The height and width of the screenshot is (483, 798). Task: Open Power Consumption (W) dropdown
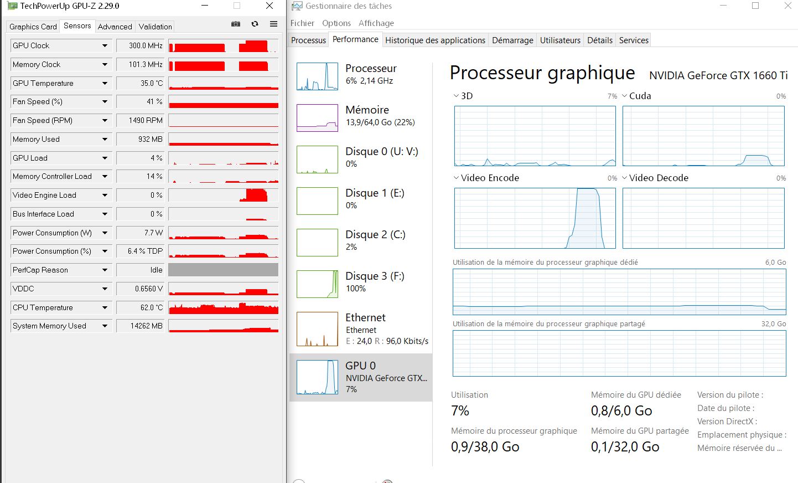pos(105,233)
